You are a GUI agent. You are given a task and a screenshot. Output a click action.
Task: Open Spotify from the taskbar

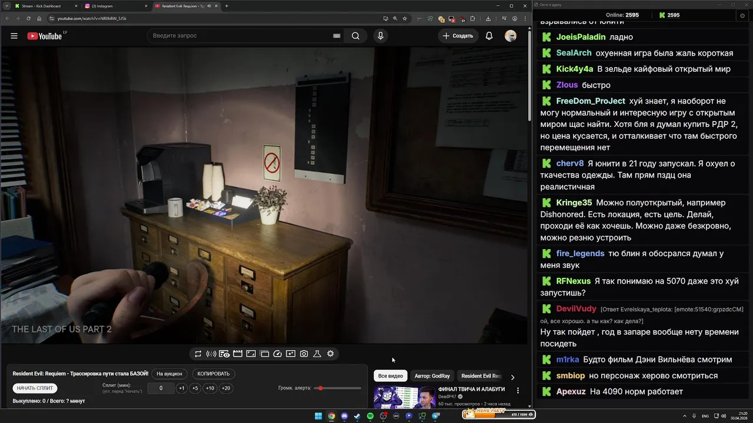click(x=370, y=416)
